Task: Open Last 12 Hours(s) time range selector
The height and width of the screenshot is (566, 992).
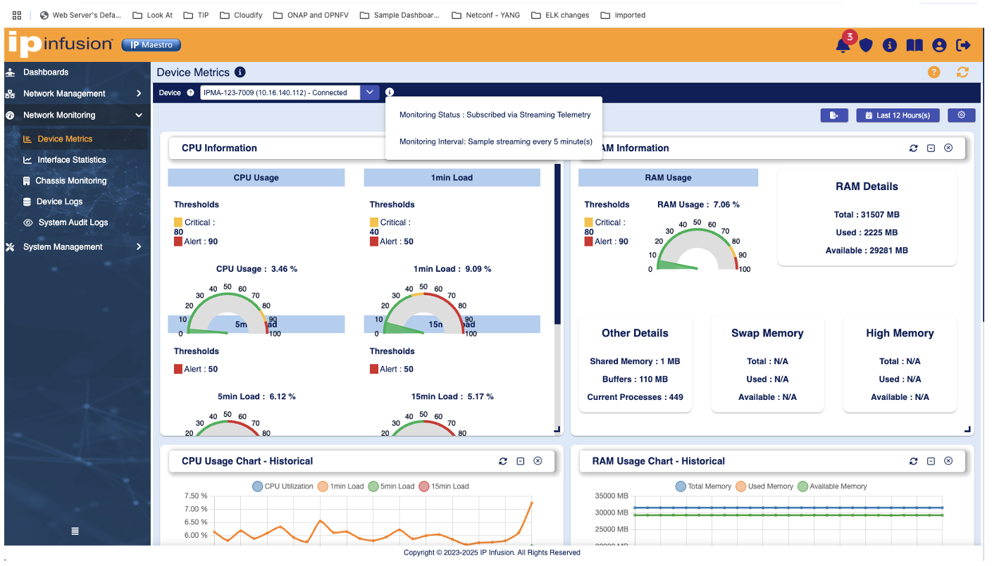Action: [x=898, y=115]
